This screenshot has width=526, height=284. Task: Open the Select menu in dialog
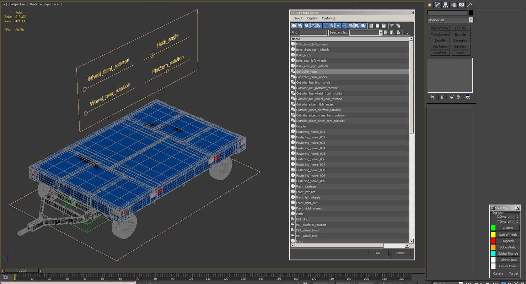tap(298, 18)
